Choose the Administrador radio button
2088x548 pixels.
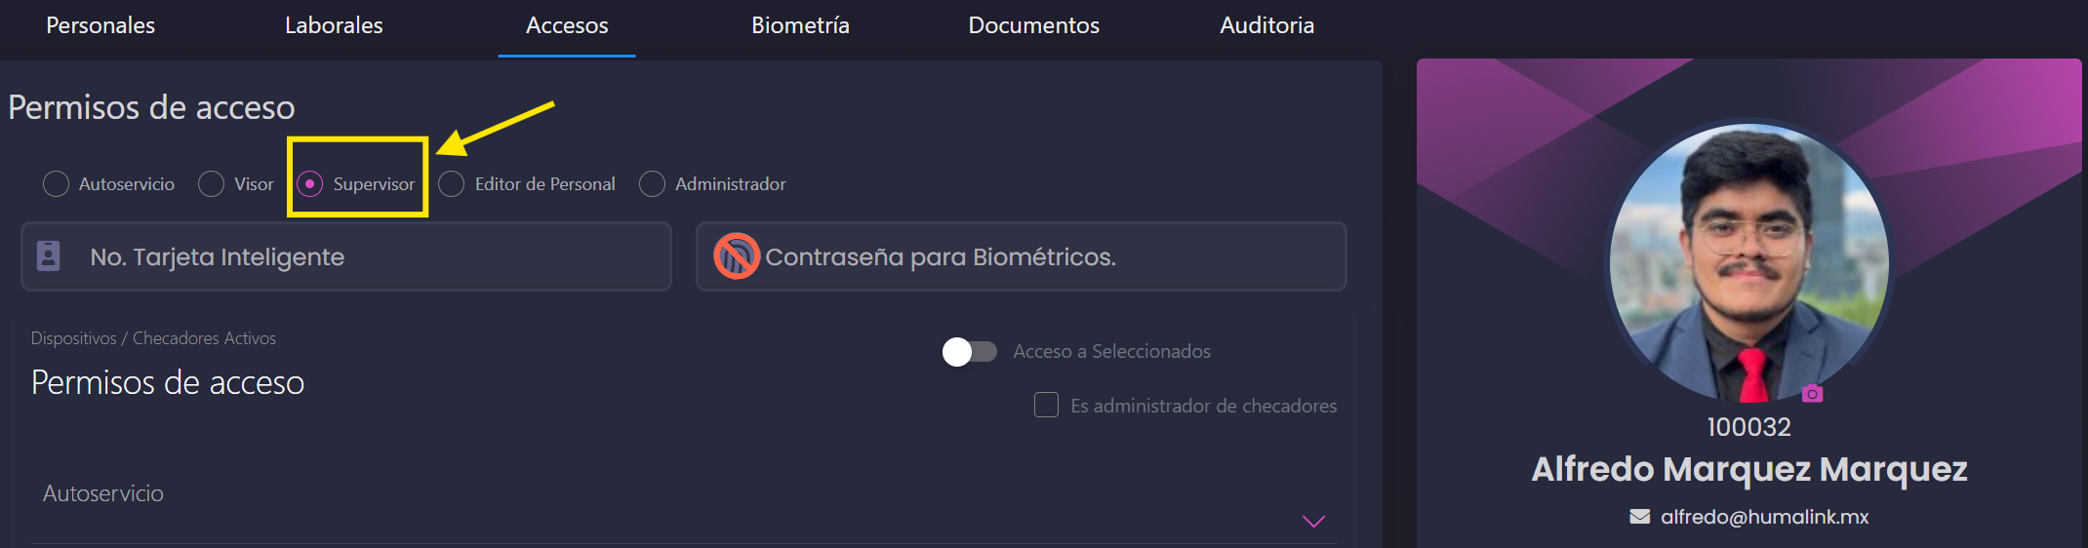(x=652, y=183)
